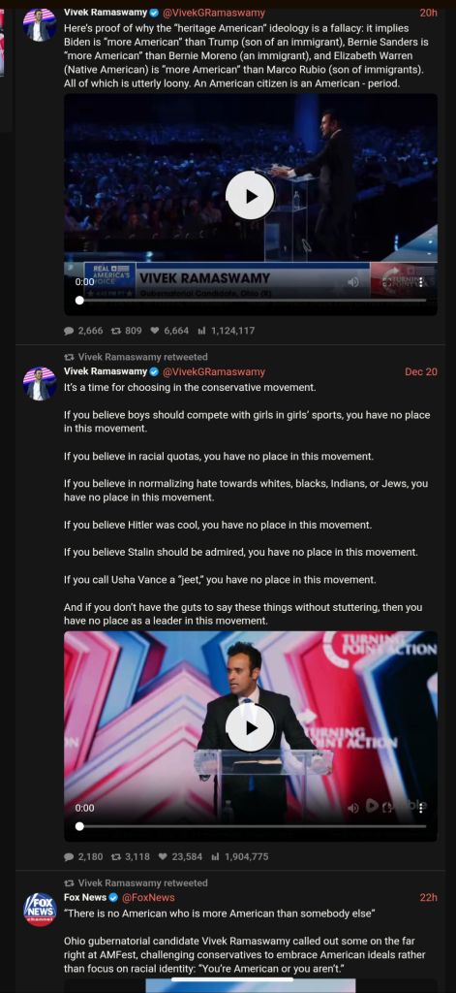Open Vivek Ramaswamy's avatar on first tweet
Image resolution: width=456 pixels, height=993 pixels.
coord(40,24)
